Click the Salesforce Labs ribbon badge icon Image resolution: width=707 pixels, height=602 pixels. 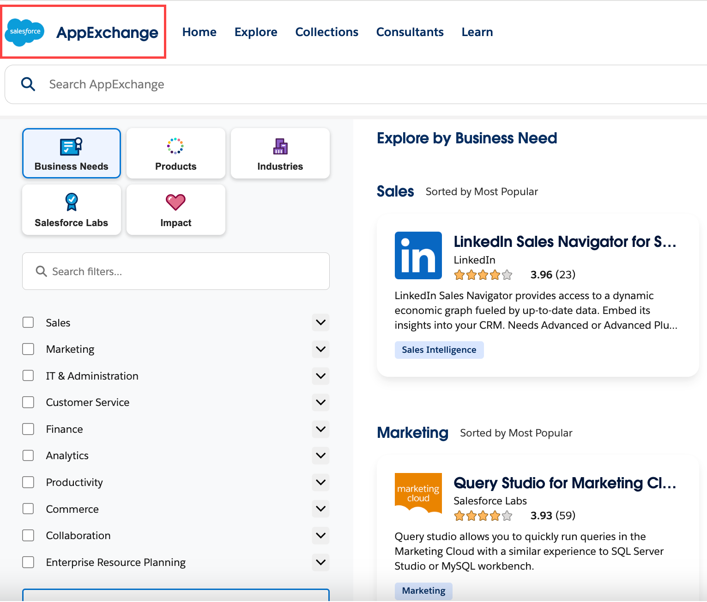click(72, 202)
